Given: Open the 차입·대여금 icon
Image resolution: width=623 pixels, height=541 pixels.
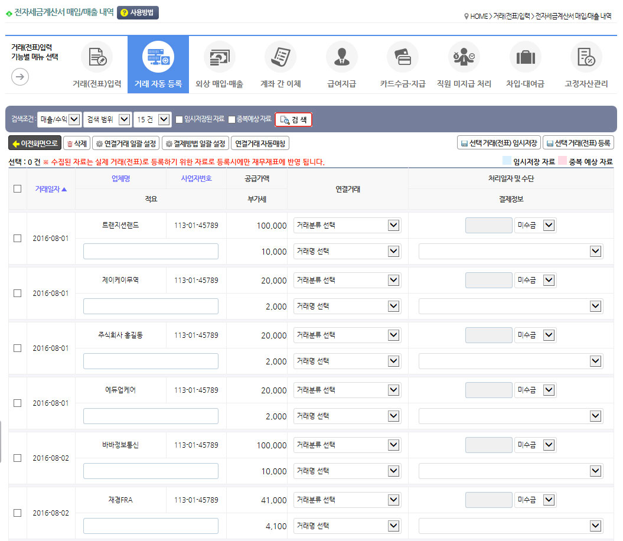Looking at the screenshot, I should [525, 57].
